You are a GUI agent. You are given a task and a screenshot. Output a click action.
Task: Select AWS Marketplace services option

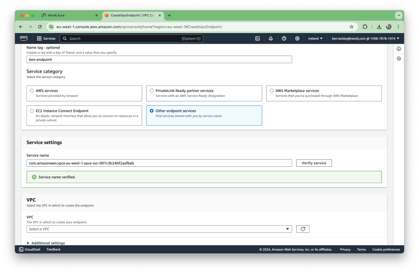point(271,90)
